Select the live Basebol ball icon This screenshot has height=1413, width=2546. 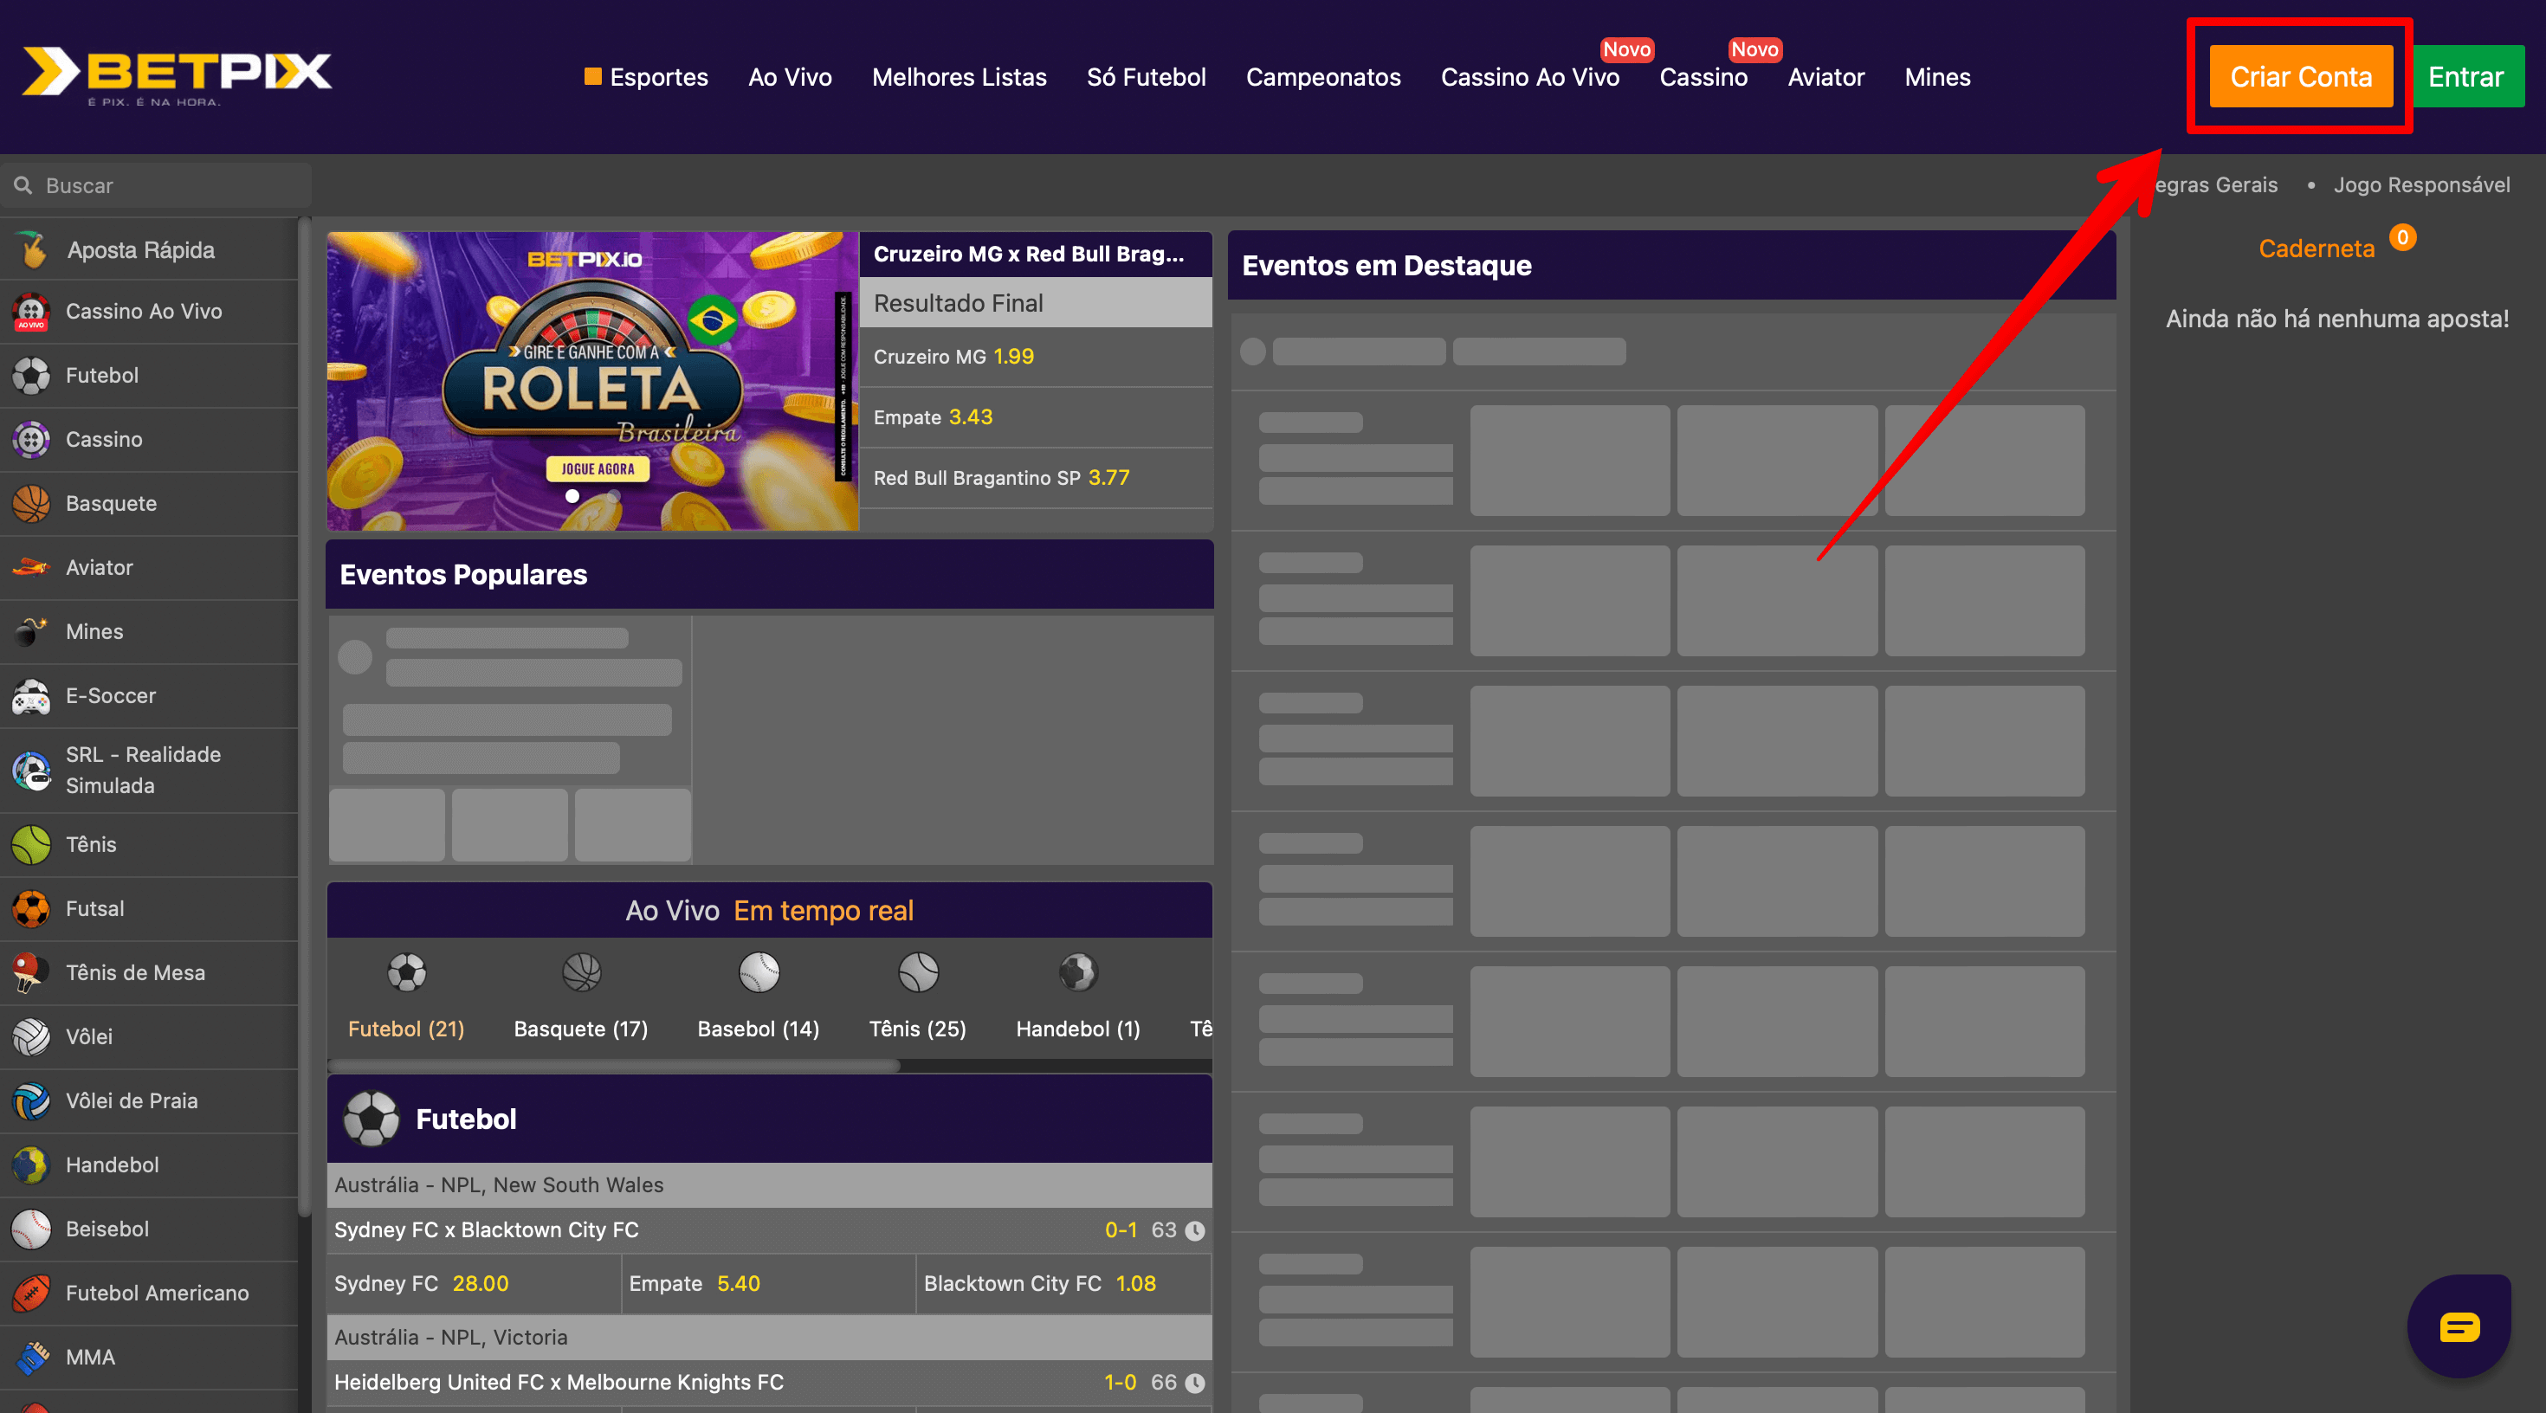click(x=759, y=972)
